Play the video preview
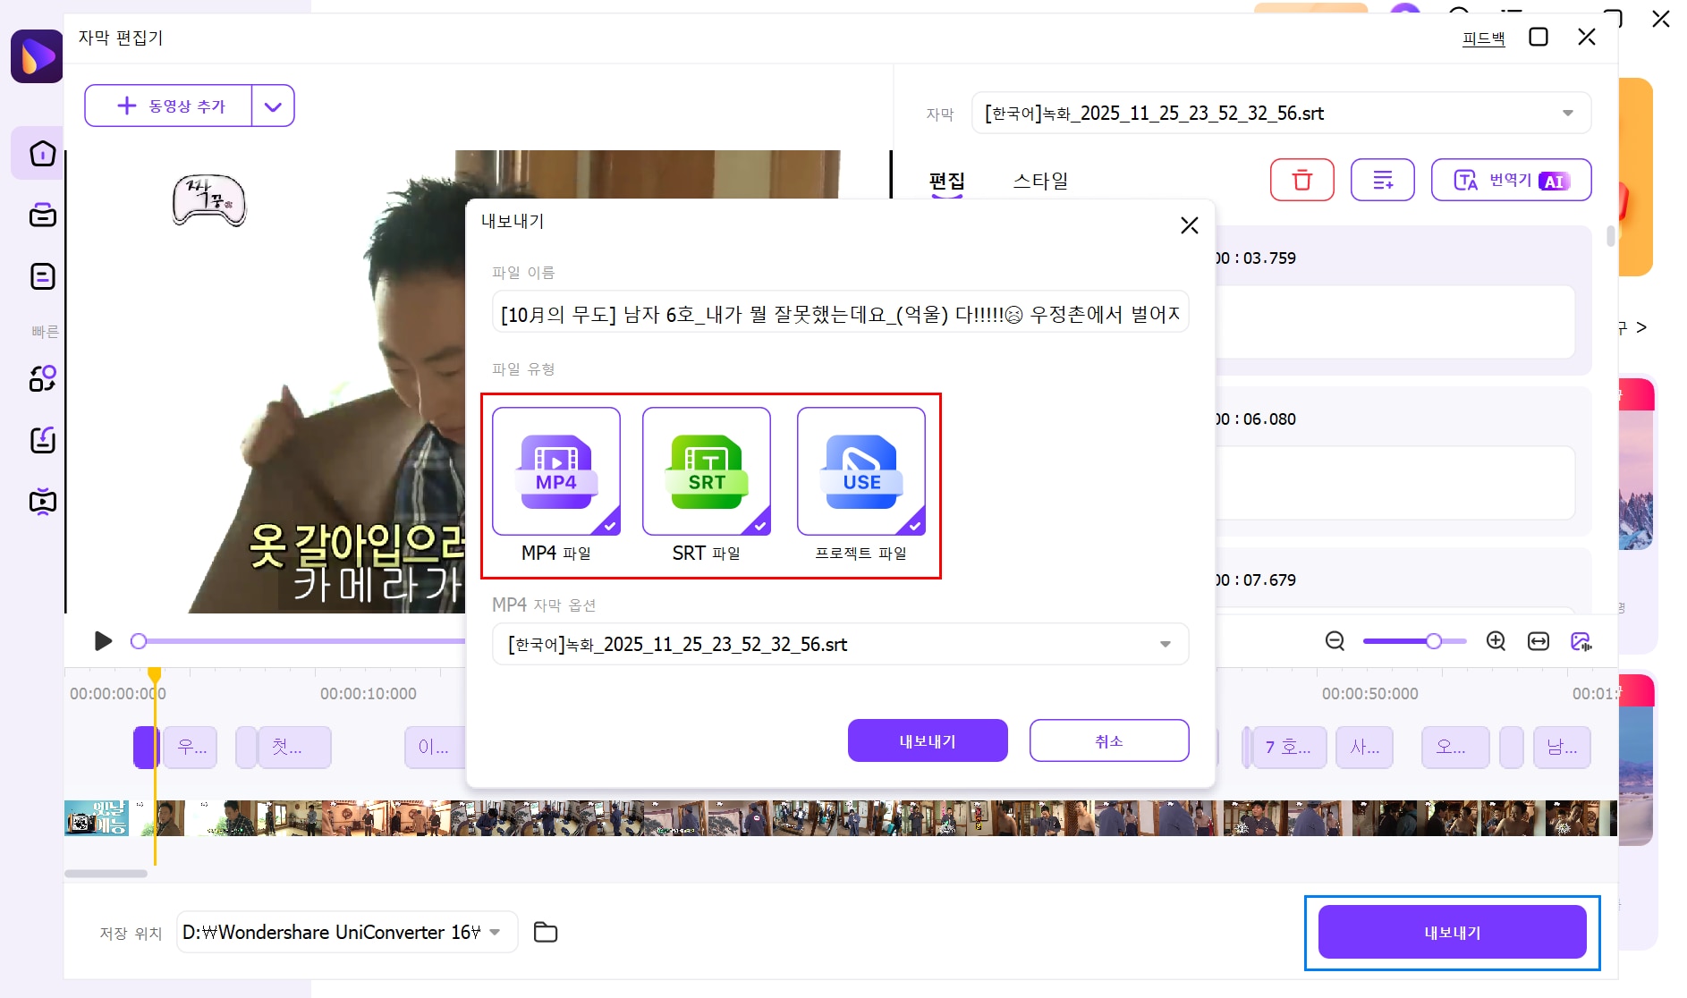The height and width of the screenshot is (998, 1687). click(103, 641)
